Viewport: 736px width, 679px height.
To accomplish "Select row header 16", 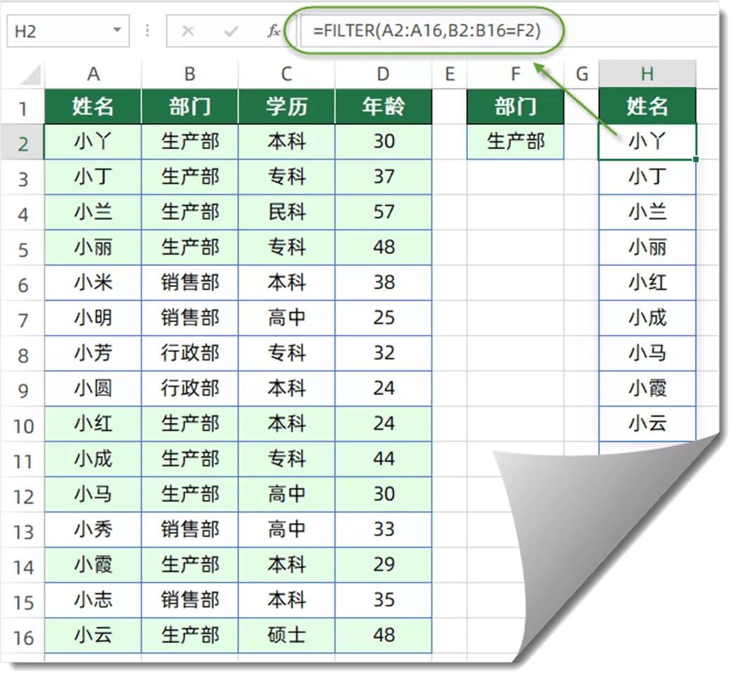I will [x=23, y=637].
